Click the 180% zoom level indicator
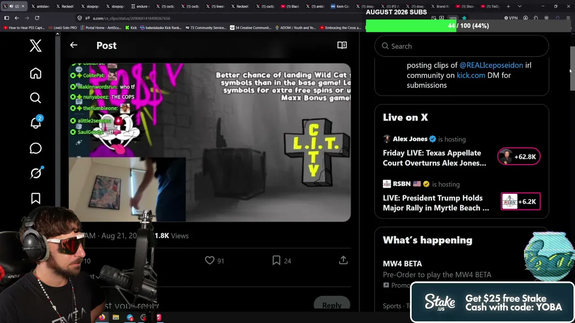The image size is (575, 323). [453, 18]
